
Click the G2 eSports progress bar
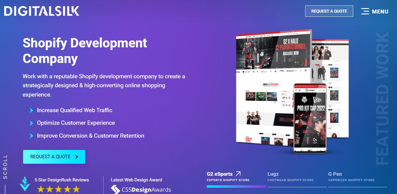236,187
